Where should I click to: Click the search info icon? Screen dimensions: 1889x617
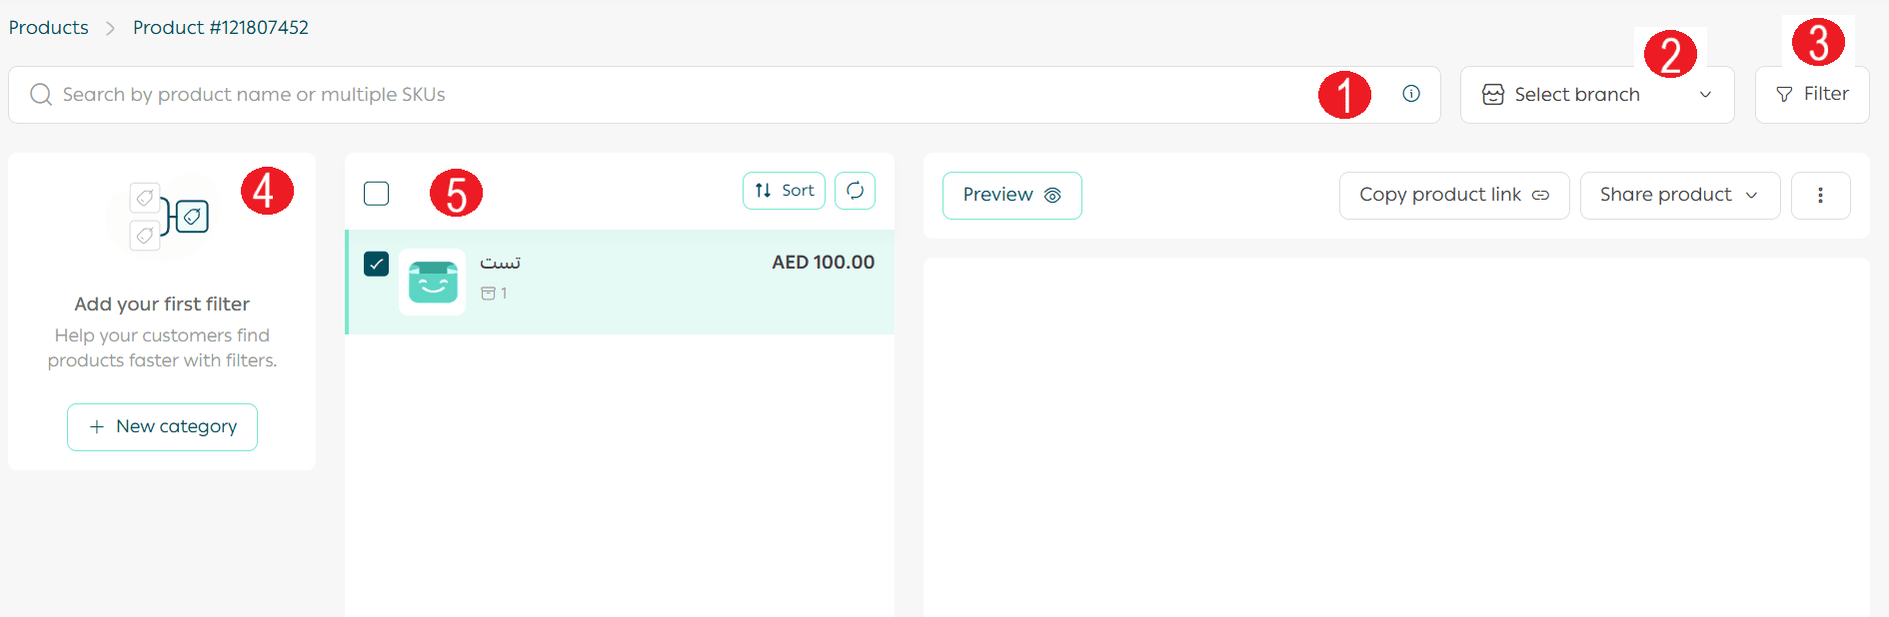[1410, 94]
